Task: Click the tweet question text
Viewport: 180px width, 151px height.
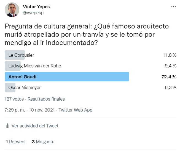Action: 87,35
